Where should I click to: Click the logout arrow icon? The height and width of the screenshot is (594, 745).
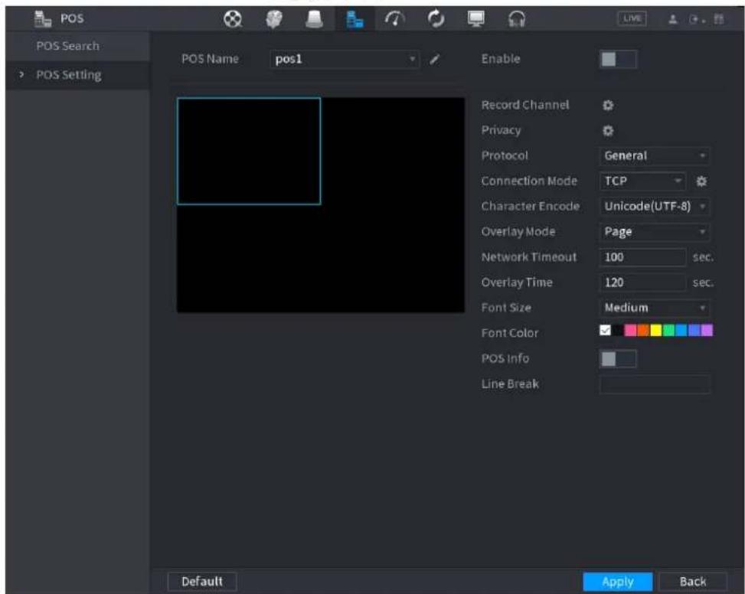tap(694, 19)
